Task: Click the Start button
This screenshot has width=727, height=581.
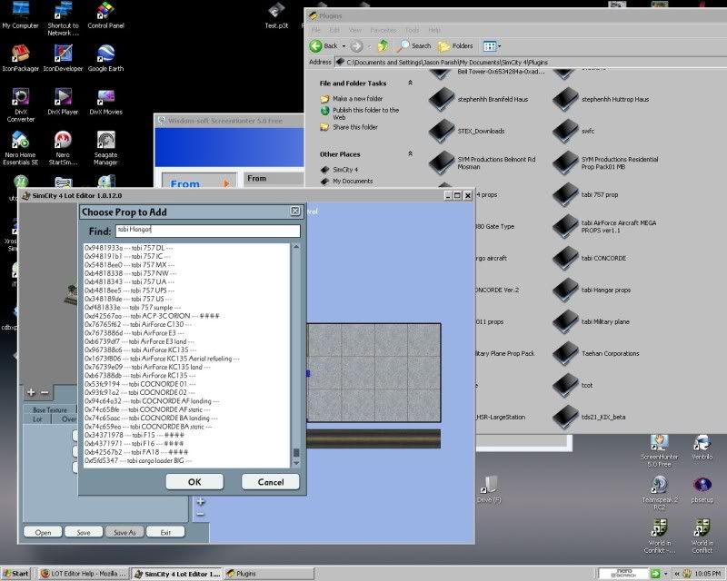Action: 15,574
